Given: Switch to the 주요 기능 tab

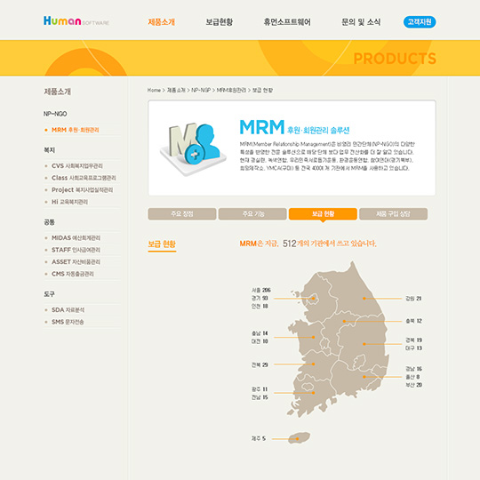Looking at the screenshot, I should pos(252,213).
